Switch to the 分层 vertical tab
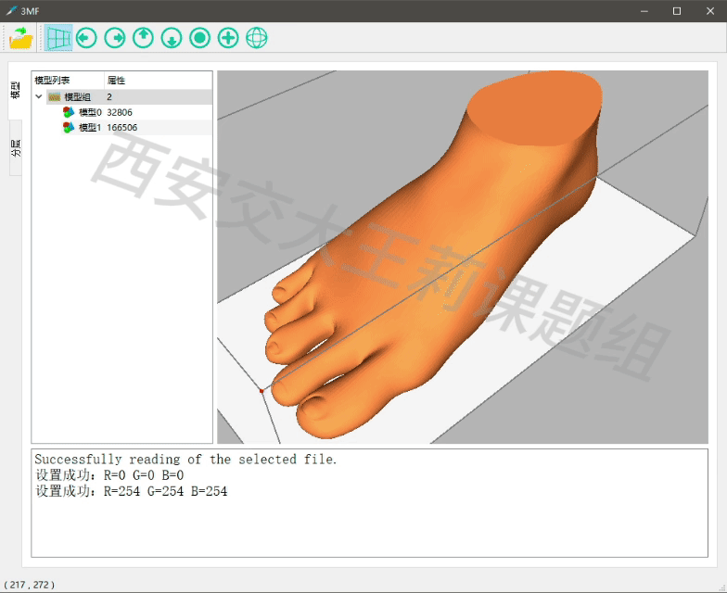Viewport: 727px width, 593px height. click(x=16, y=147)
